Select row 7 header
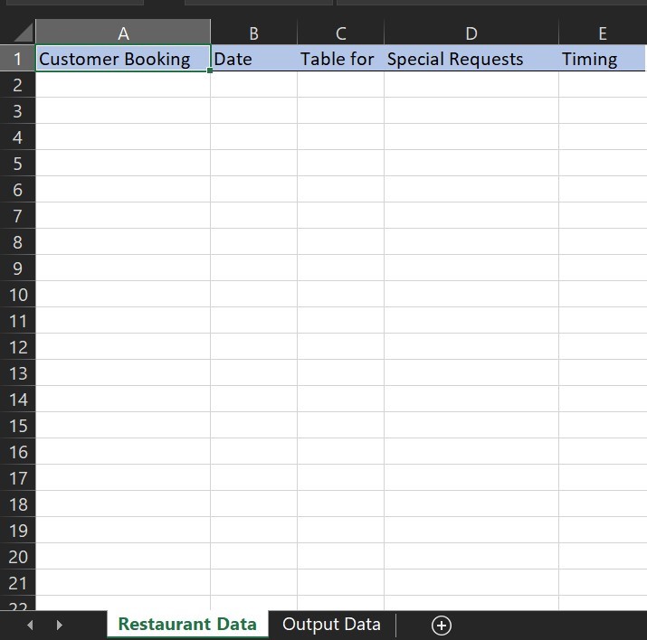 pos(17,216)
